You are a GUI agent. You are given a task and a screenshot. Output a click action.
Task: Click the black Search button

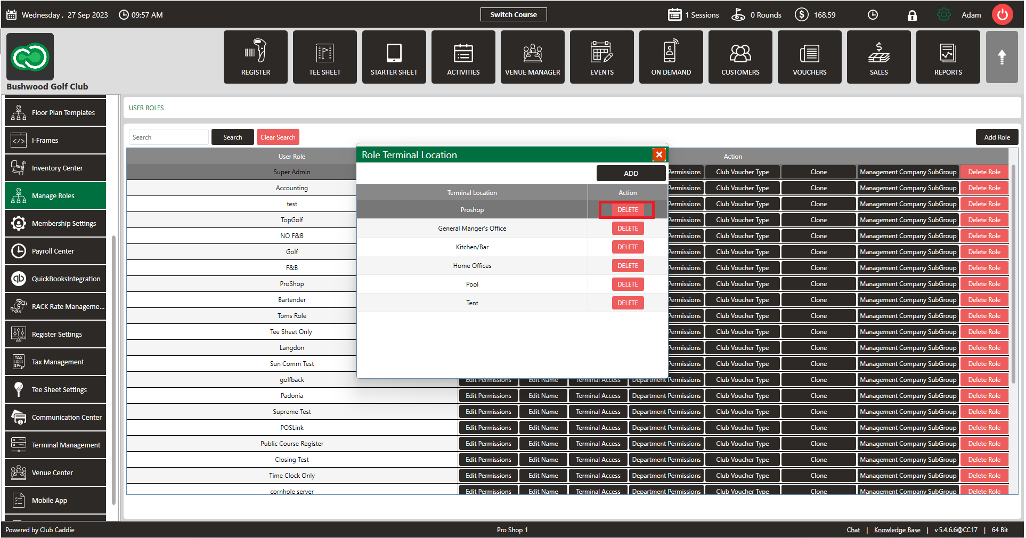pyautogui.click(x=232, y=137)
